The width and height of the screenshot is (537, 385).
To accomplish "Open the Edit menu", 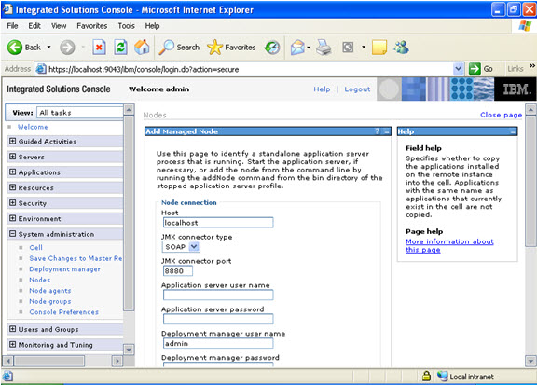I will tap(34, 26).
